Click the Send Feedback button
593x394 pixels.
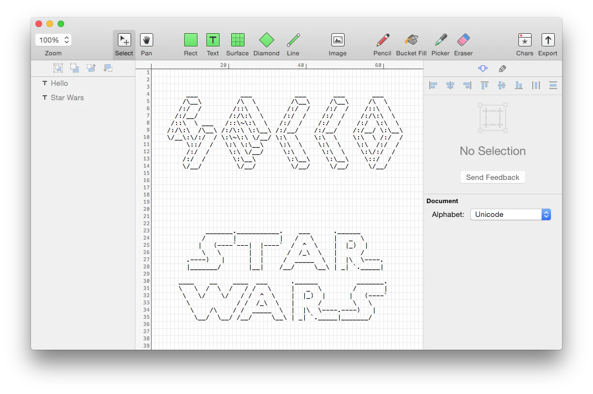492,177
